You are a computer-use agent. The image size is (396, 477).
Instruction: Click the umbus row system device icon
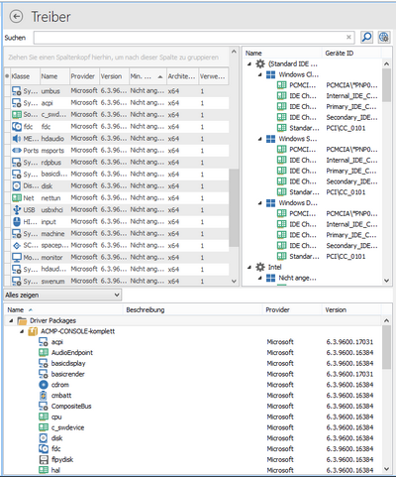pos(17,91)
